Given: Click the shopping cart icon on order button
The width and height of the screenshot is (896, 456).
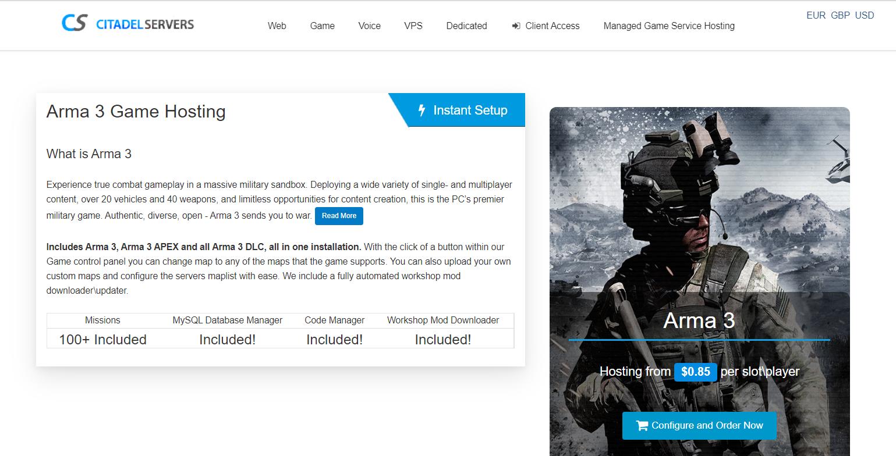Looking at the screenshot, I should pos(642,426).
